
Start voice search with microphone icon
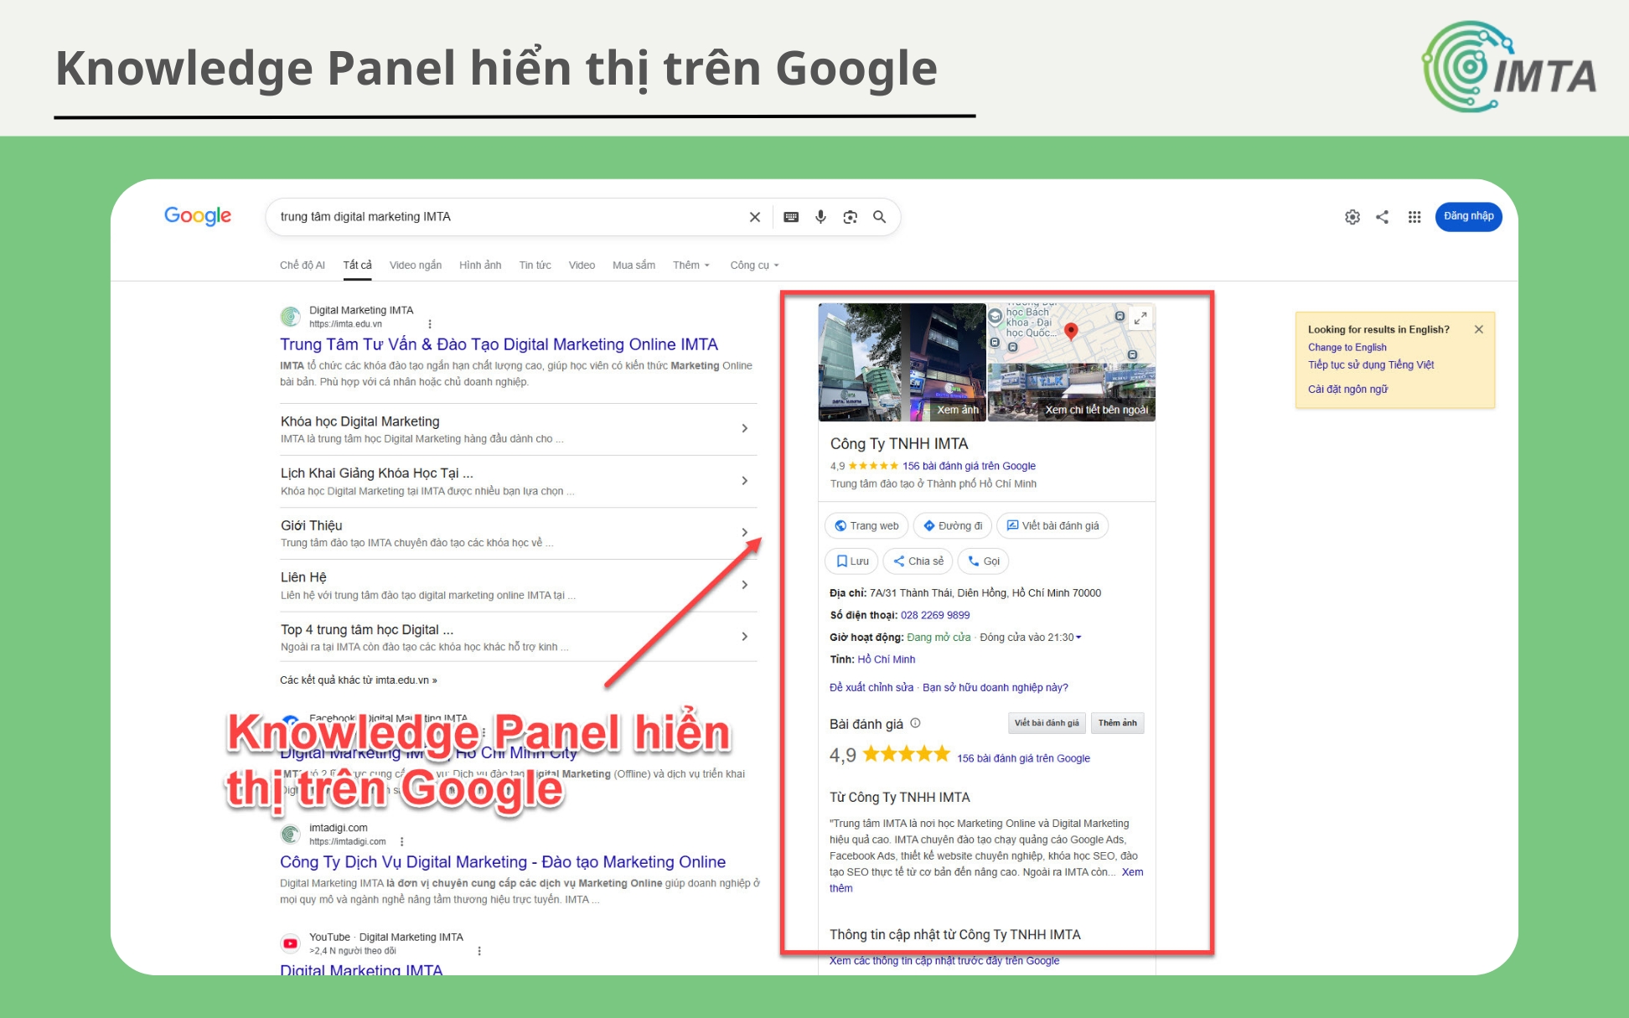(820, 217)
